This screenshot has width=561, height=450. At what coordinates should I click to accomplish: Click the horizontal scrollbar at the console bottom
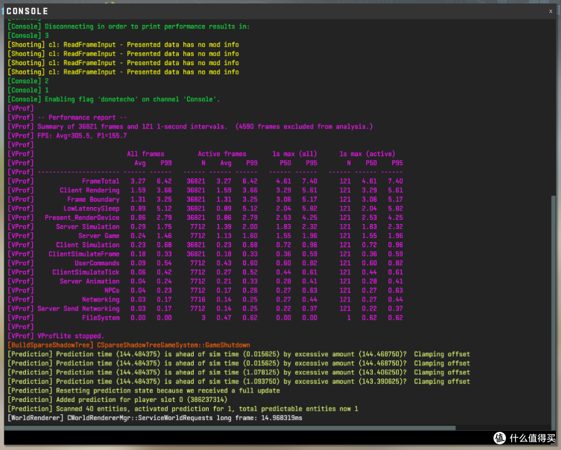tap(230, 428)
